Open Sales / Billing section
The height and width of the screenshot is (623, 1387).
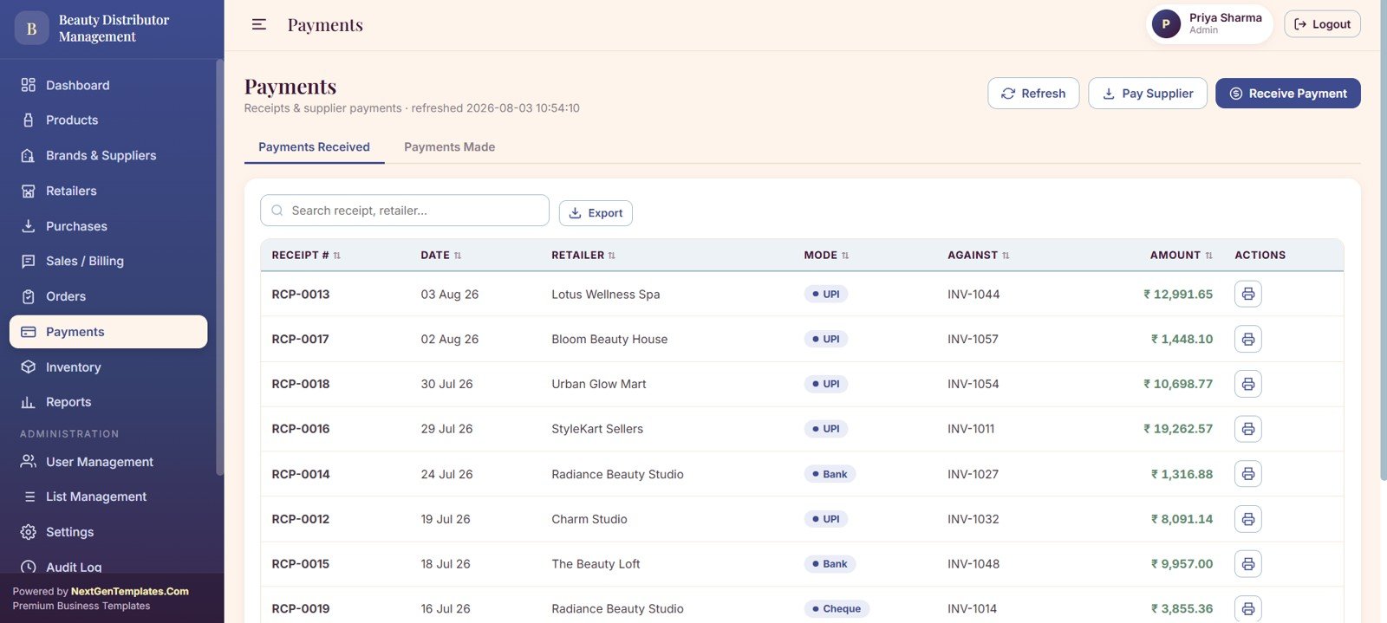108,261
